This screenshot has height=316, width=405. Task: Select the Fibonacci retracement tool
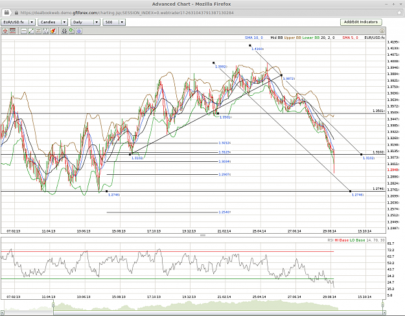(38, 31)
